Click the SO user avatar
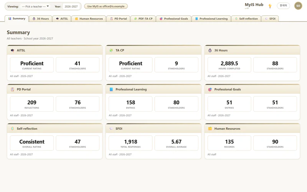307x192 pixels. coord(298,6)
